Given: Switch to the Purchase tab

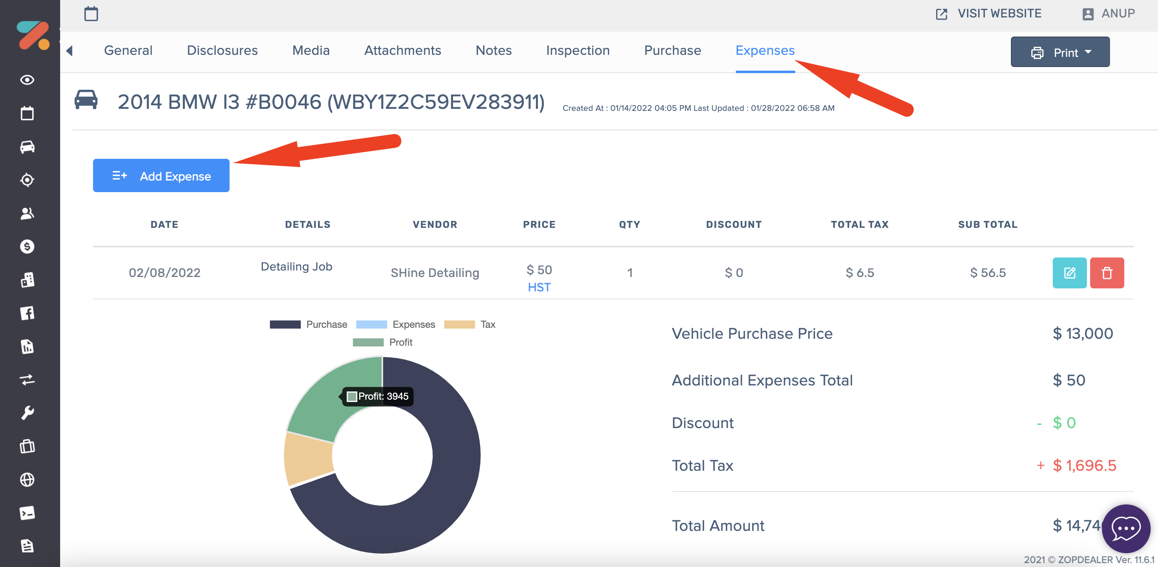Looking at the screenshot, I should [x=672, y=50].
